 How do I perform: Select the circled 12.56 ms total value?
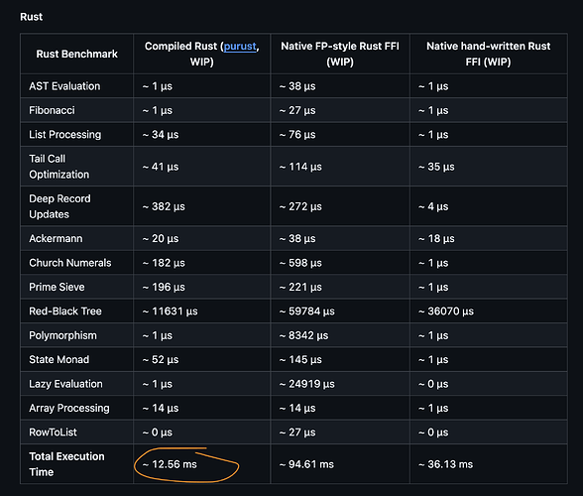click(x=170, y=464)
